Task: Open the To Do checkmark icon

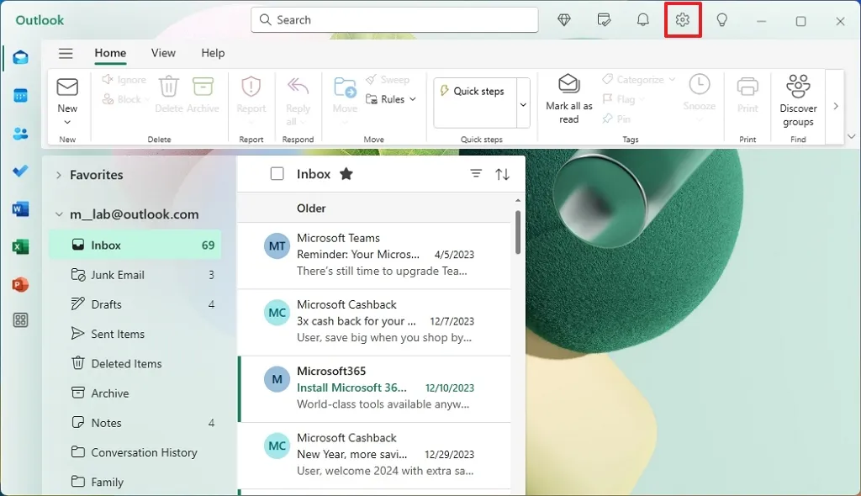Action: point(20,171)
